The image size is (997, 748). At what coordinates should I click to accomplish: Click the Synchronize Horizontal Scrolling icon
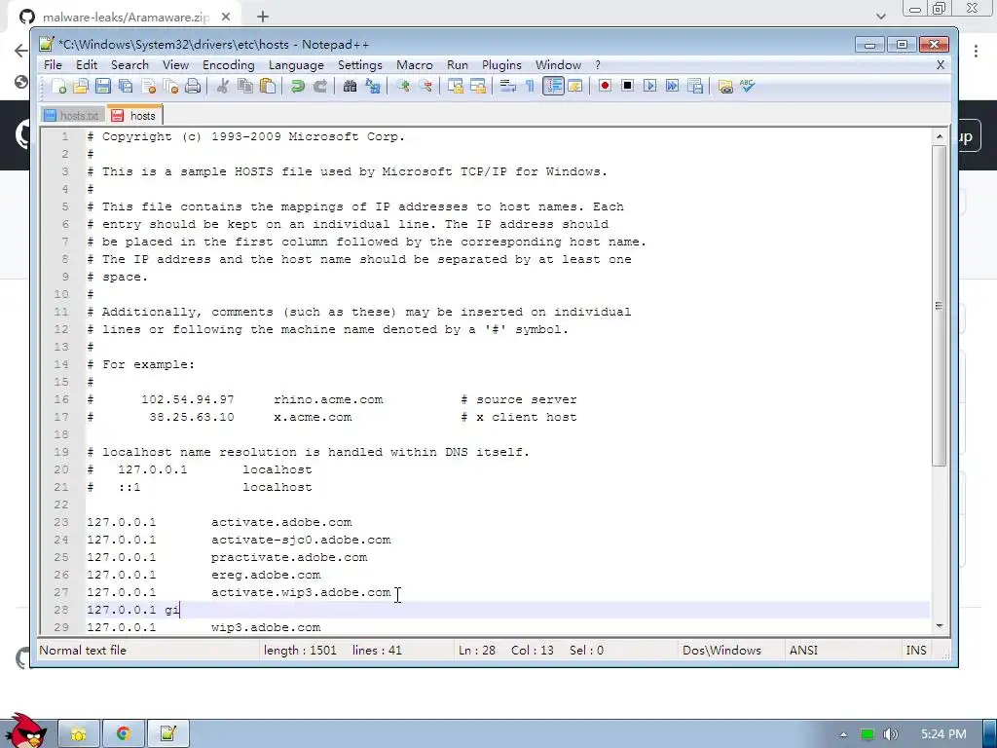click(x=477, y=86)
